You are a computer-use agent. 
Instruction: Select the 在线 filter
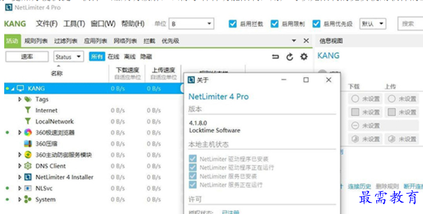pyautogui.click(x=113, y=57)
